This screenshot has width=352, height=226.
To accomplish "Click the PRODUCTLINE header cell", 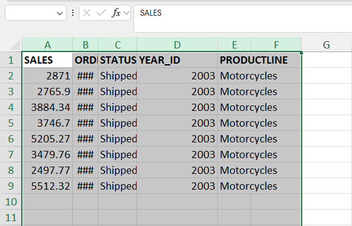I will coord(259,60).
